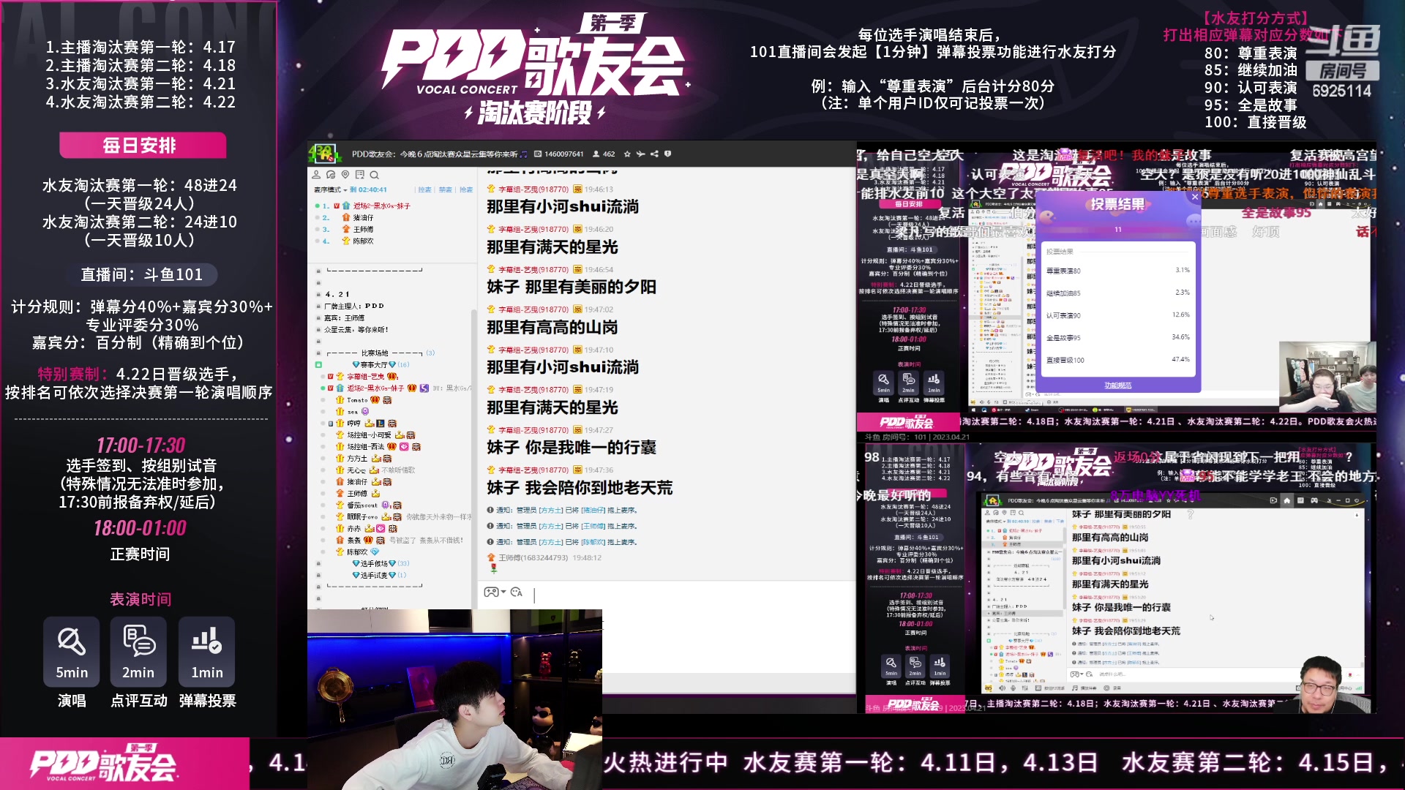
Task: Click the favorite star icon in channel title bar
Action: 628,154
